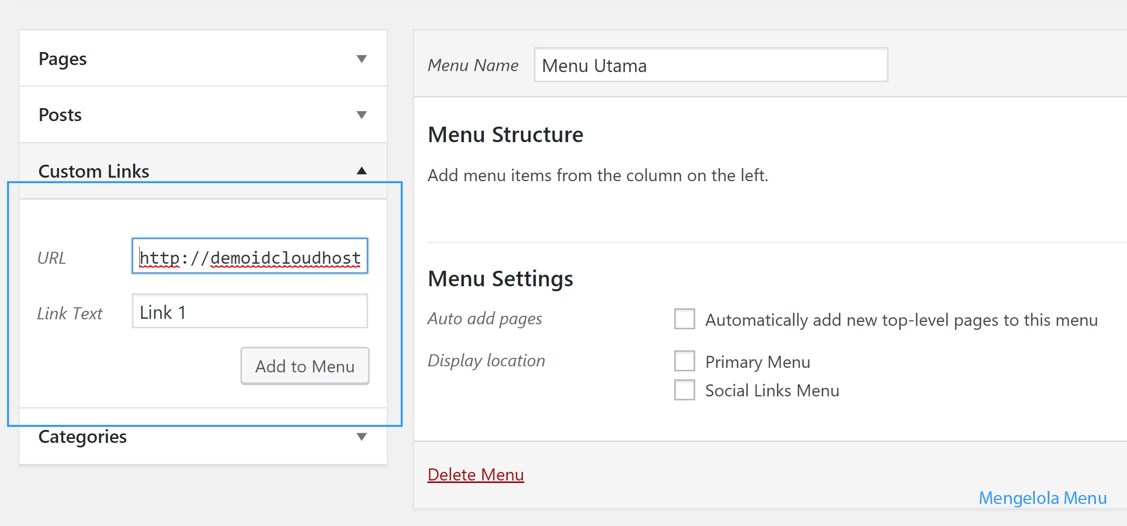Enable Primary Menu display location
The image size is (1127, 526).
coord(684,361)
